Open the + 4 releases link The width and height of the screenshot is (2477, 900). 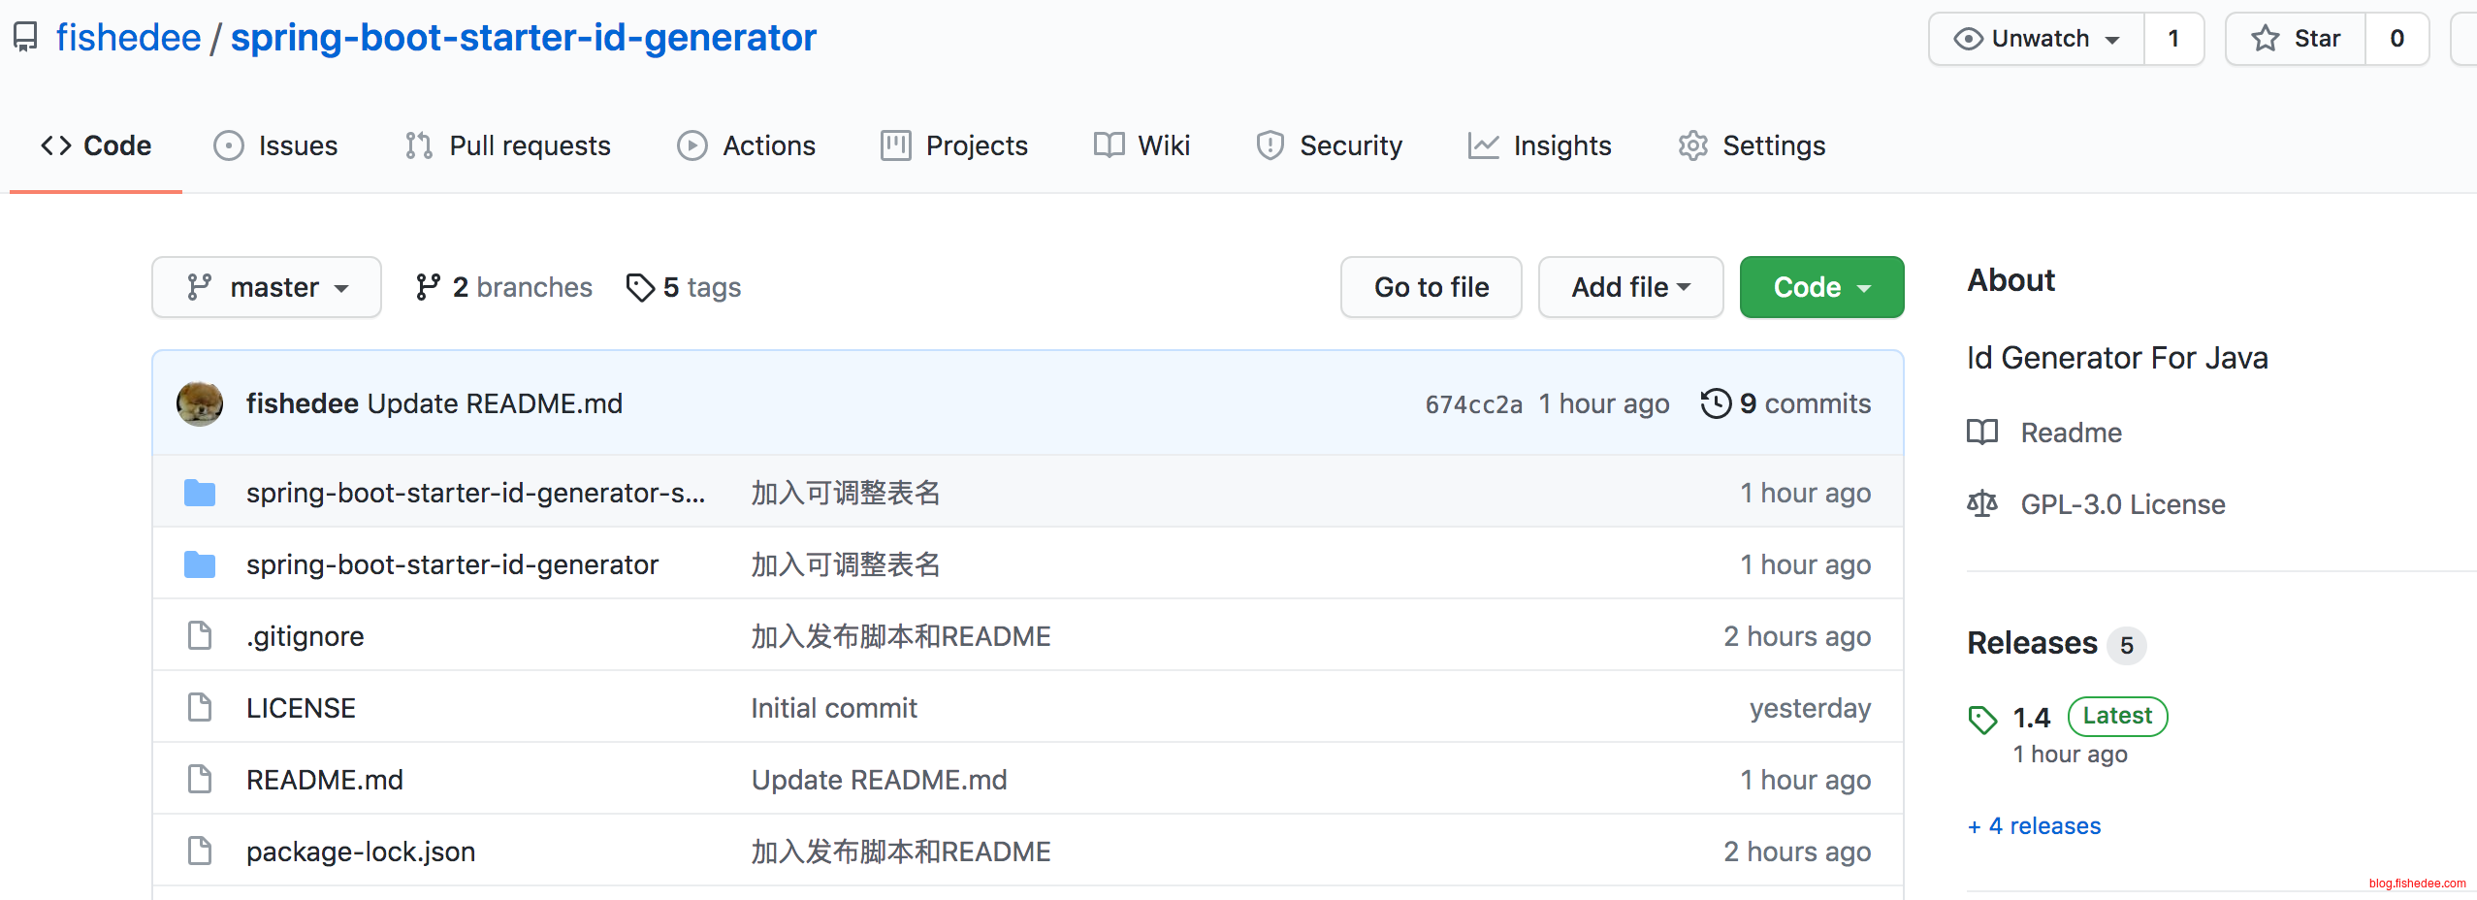point(2034,826)
